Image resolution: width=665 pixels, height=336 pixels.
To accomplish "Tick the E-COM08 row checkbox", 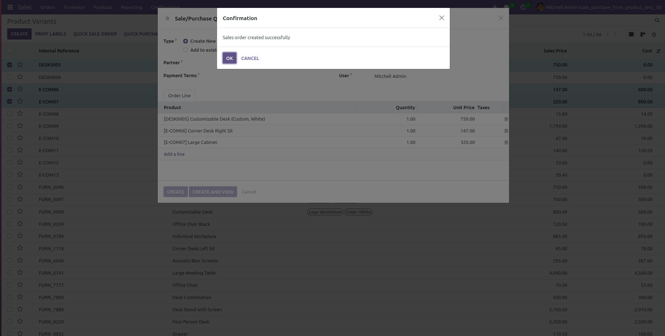I will pyautogui.click(x=10, y=114).
